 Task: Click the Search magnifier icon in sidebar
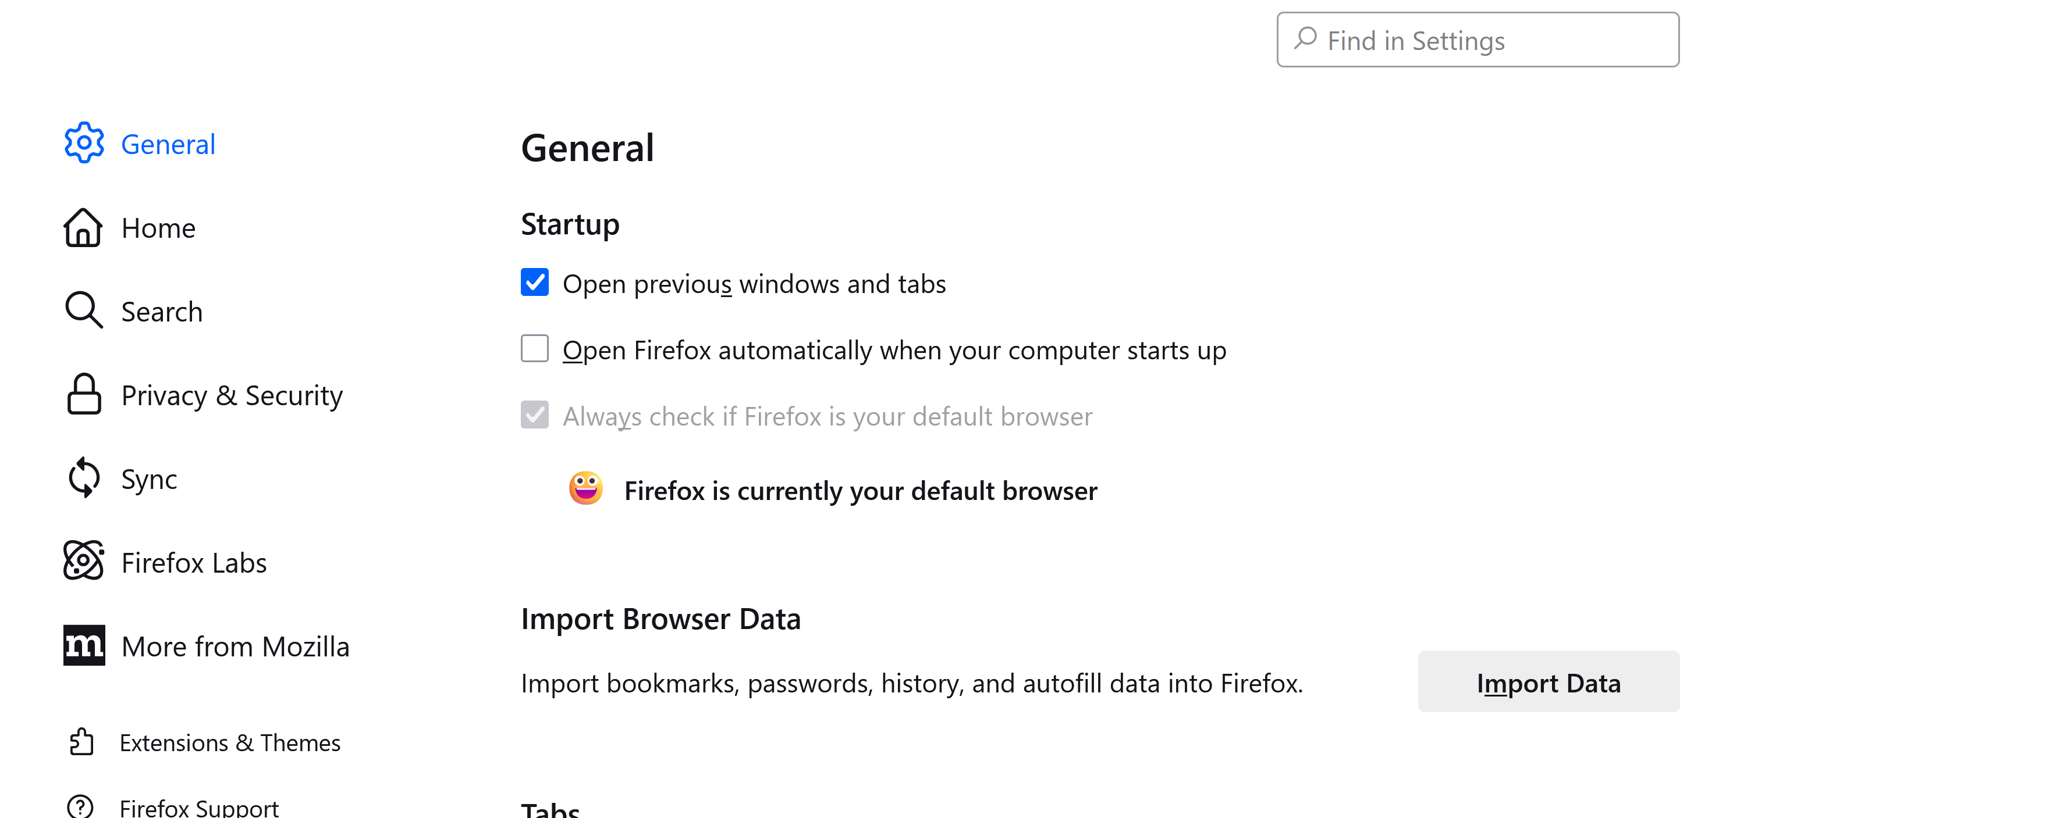tap(83, 310)
